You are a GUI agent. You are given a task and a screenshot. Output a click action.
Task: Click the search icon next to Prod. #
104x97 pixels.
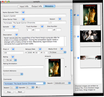coord(13,49)
